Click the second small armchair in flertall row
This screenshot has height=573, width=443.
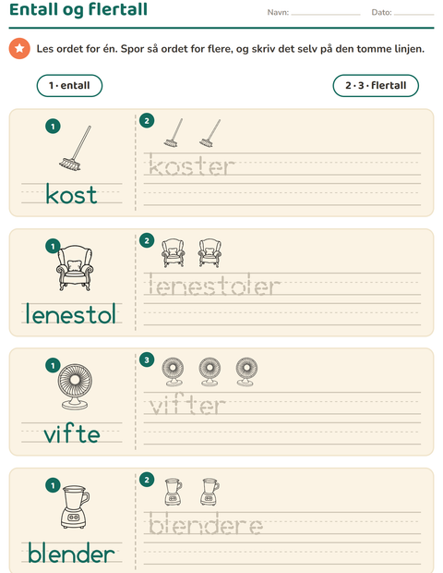pos(210,252)
